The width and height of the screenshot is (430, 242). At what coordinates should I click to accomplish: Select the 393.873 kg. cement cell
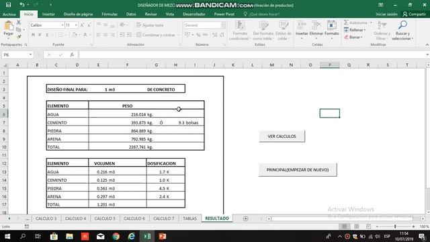pos(118,122)
